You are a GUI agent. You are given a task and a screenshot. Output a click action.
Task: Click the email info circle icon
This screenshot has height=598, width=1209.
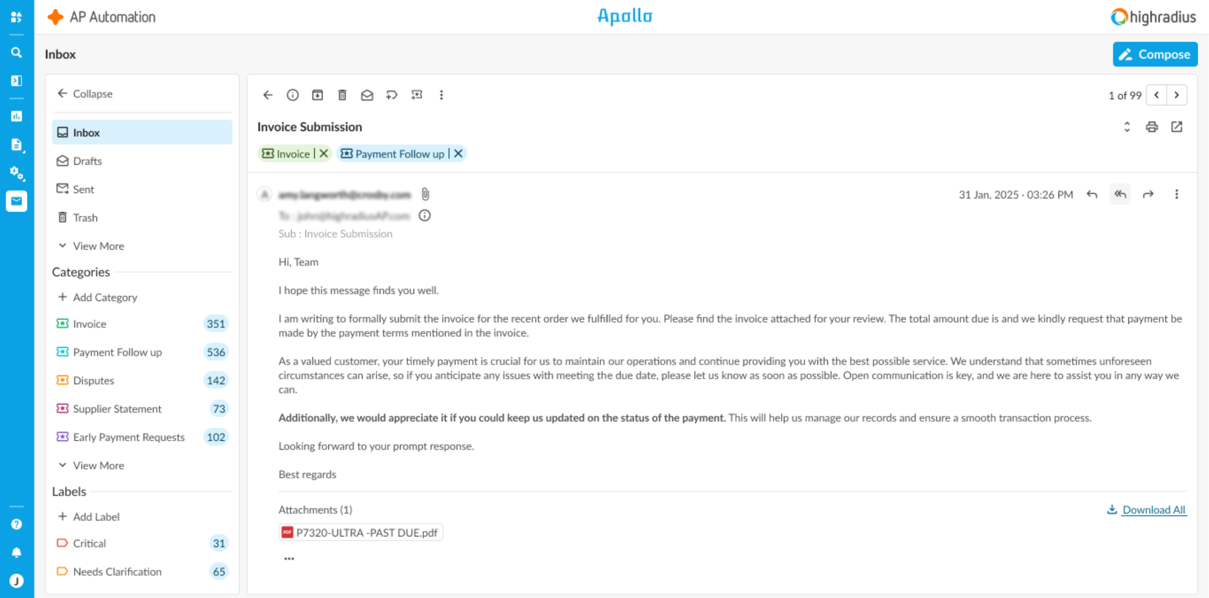click(293, 95)
